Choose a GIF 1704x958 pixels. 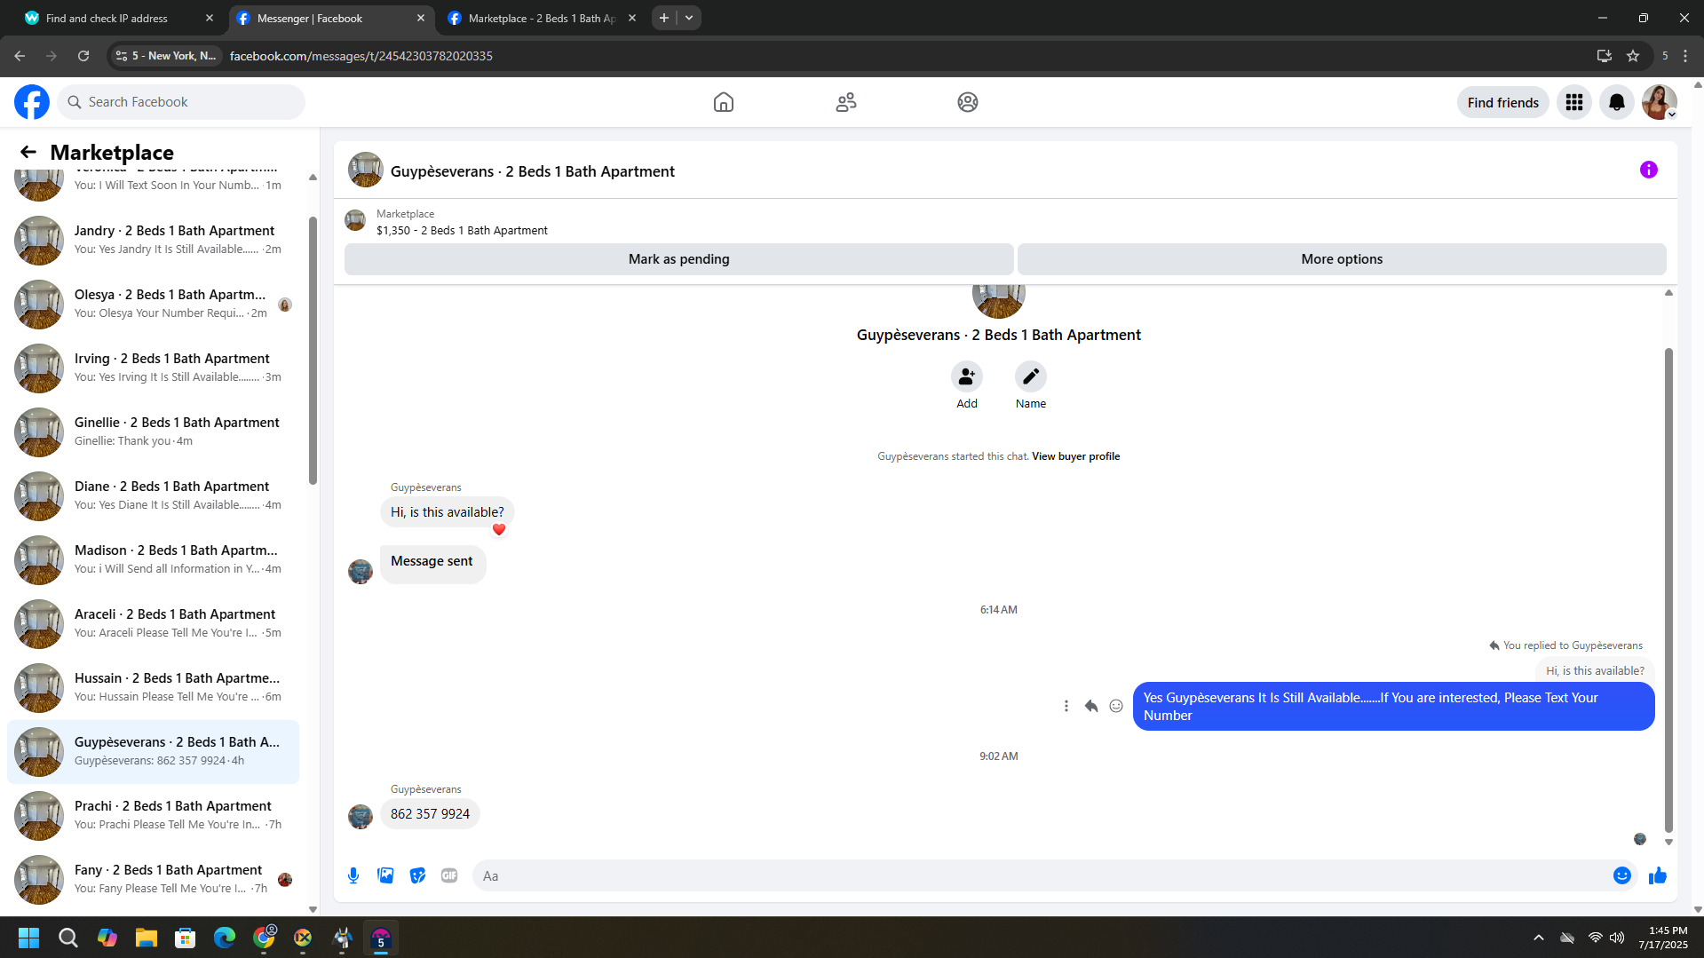[449, 875]
